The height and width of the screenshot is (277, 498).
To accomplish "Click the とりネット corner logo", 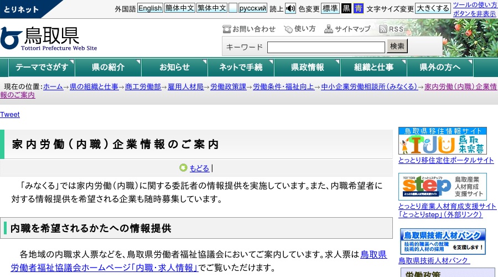I will coord(25,8).
